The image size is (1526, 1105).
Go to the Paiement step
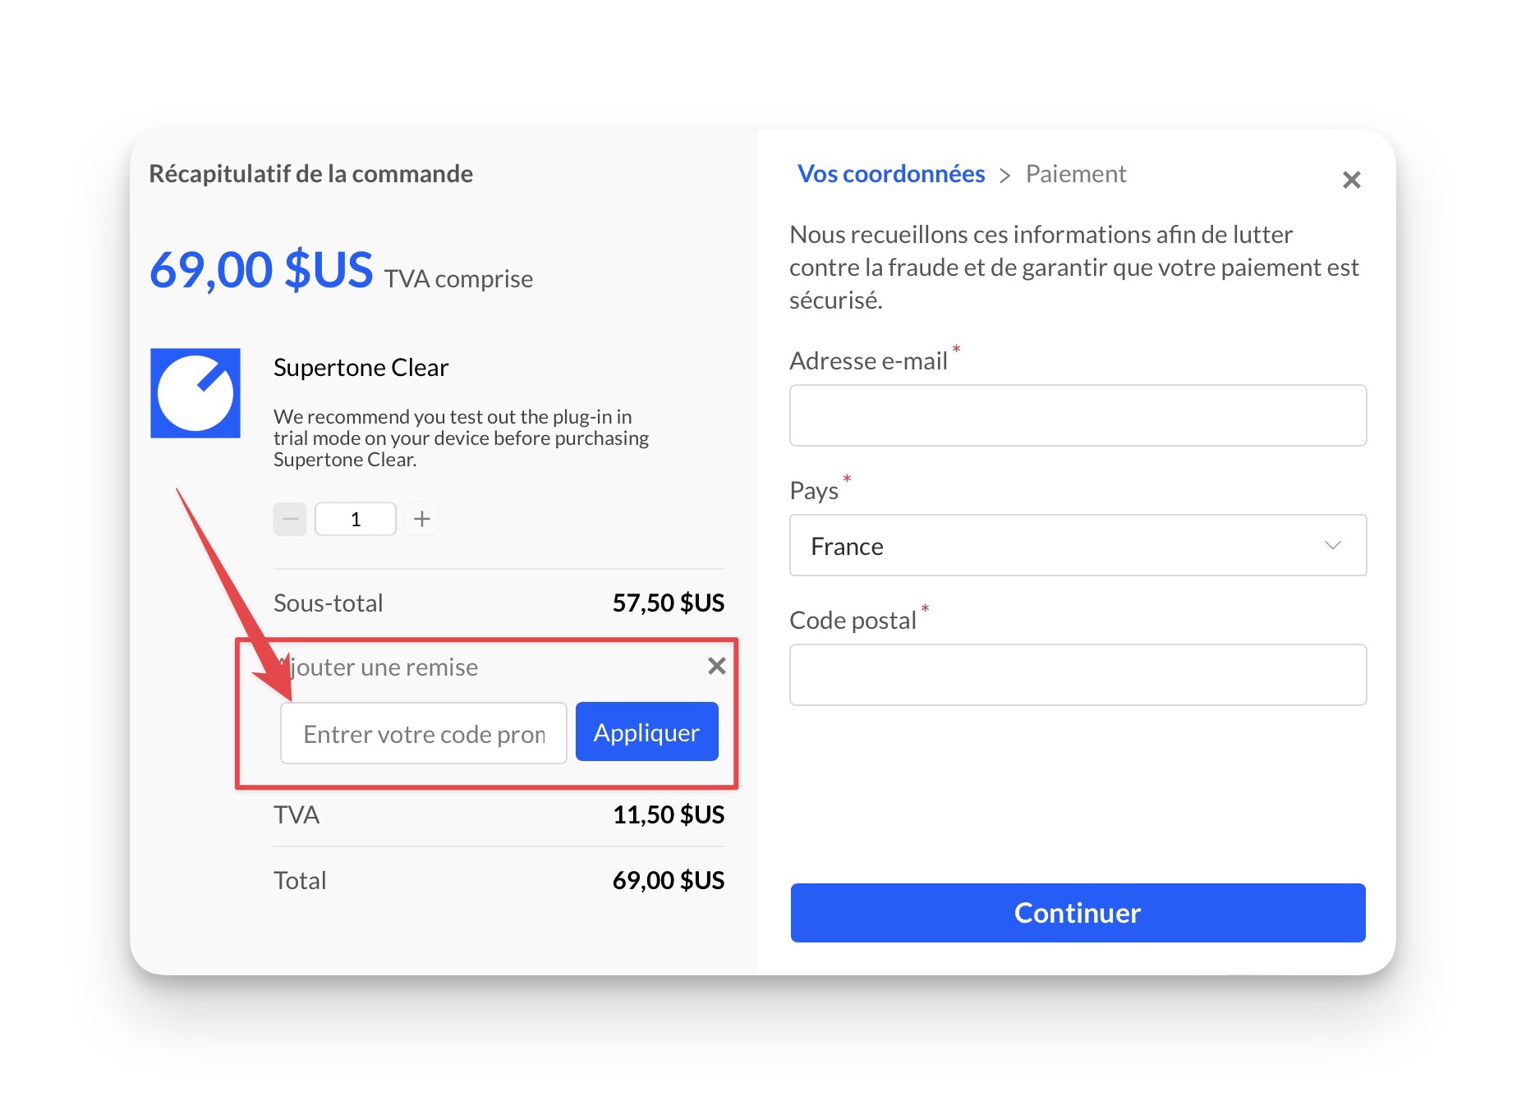[x=1075, y=174]
